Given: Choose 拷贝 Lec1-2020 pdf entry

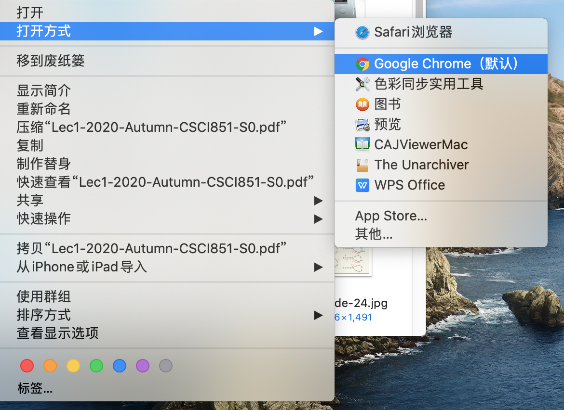Looking at the screenshot, I should click(x=167, y=248).
